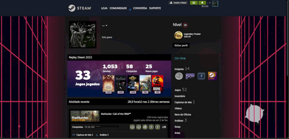Expand the account dropdown arrow in header
This screenshot has width=289, height=139.
point(210,3)
